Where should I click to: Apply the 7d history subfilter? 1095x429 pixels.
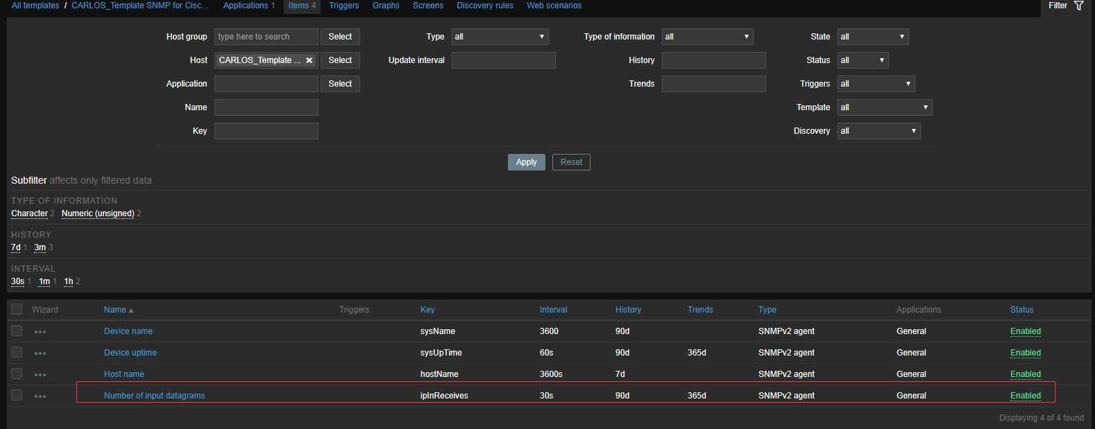point(16,247)
